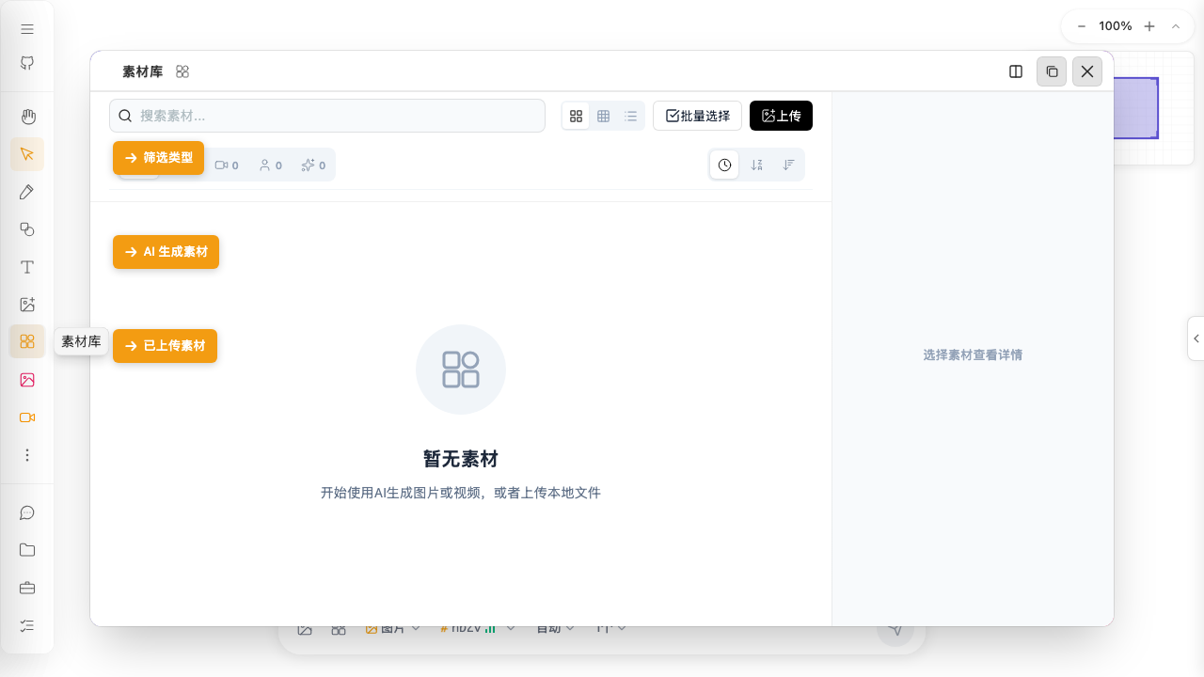Open the pink image panel icon
The image size is (1204, 677).
coord(27,380)
